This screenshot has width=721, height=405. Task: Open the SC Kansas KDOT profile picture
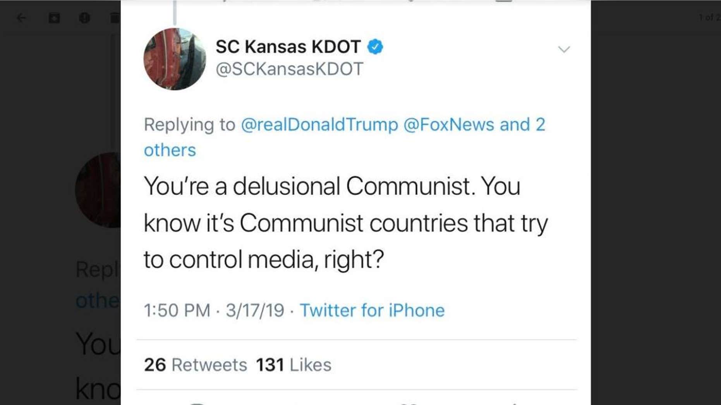(x=175, y=59)
